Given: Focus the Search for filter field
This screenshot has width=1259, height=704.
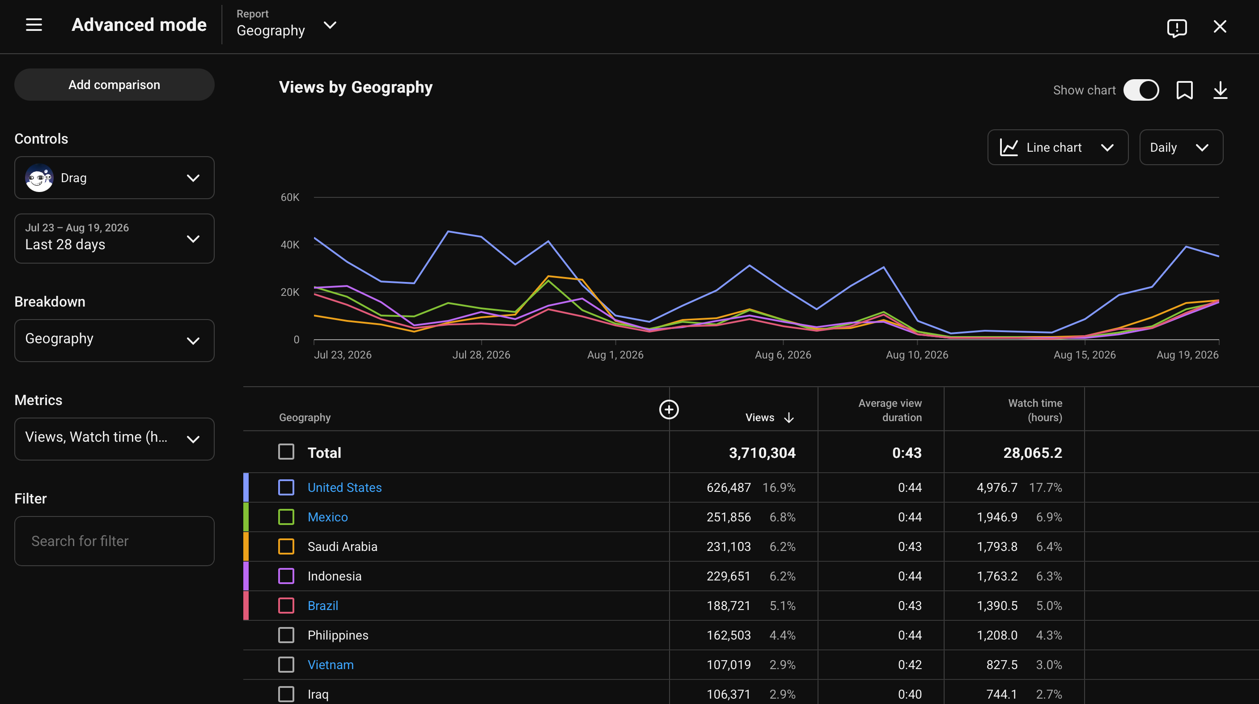Looking at the screenshot, I should 114,541.
